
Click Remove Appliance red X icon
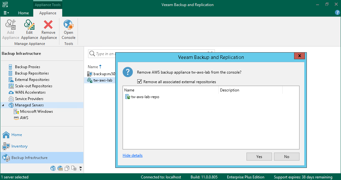48,25
